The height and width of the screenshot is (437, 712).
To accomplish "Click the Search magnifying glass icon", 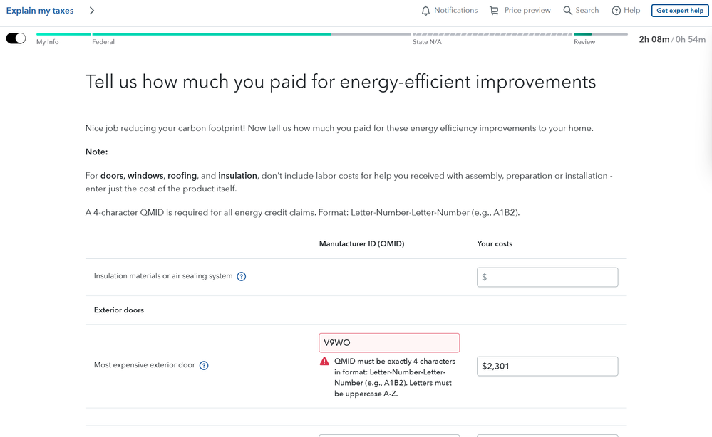I will coord(567,11).
